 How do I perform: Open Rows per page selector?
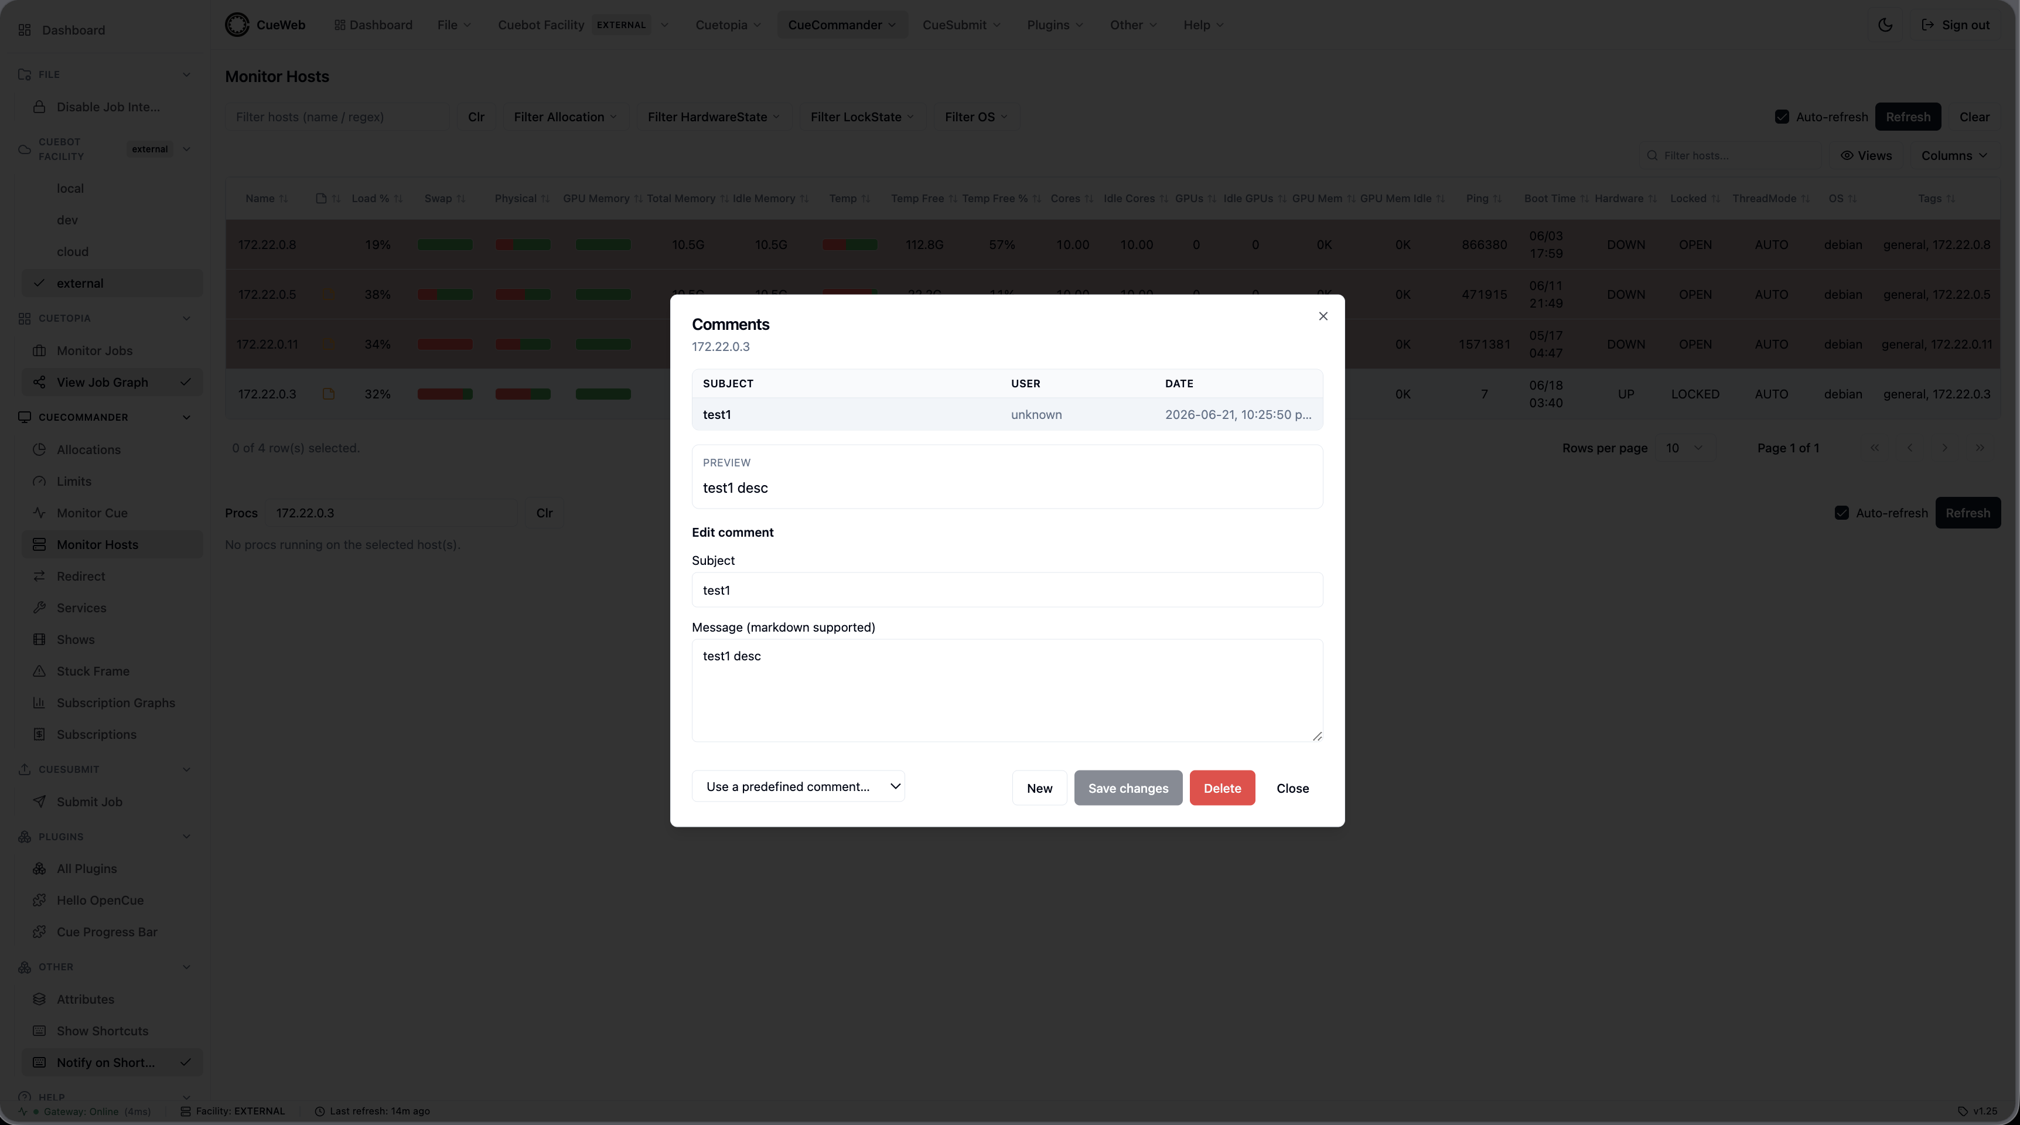pos(1684,448)
